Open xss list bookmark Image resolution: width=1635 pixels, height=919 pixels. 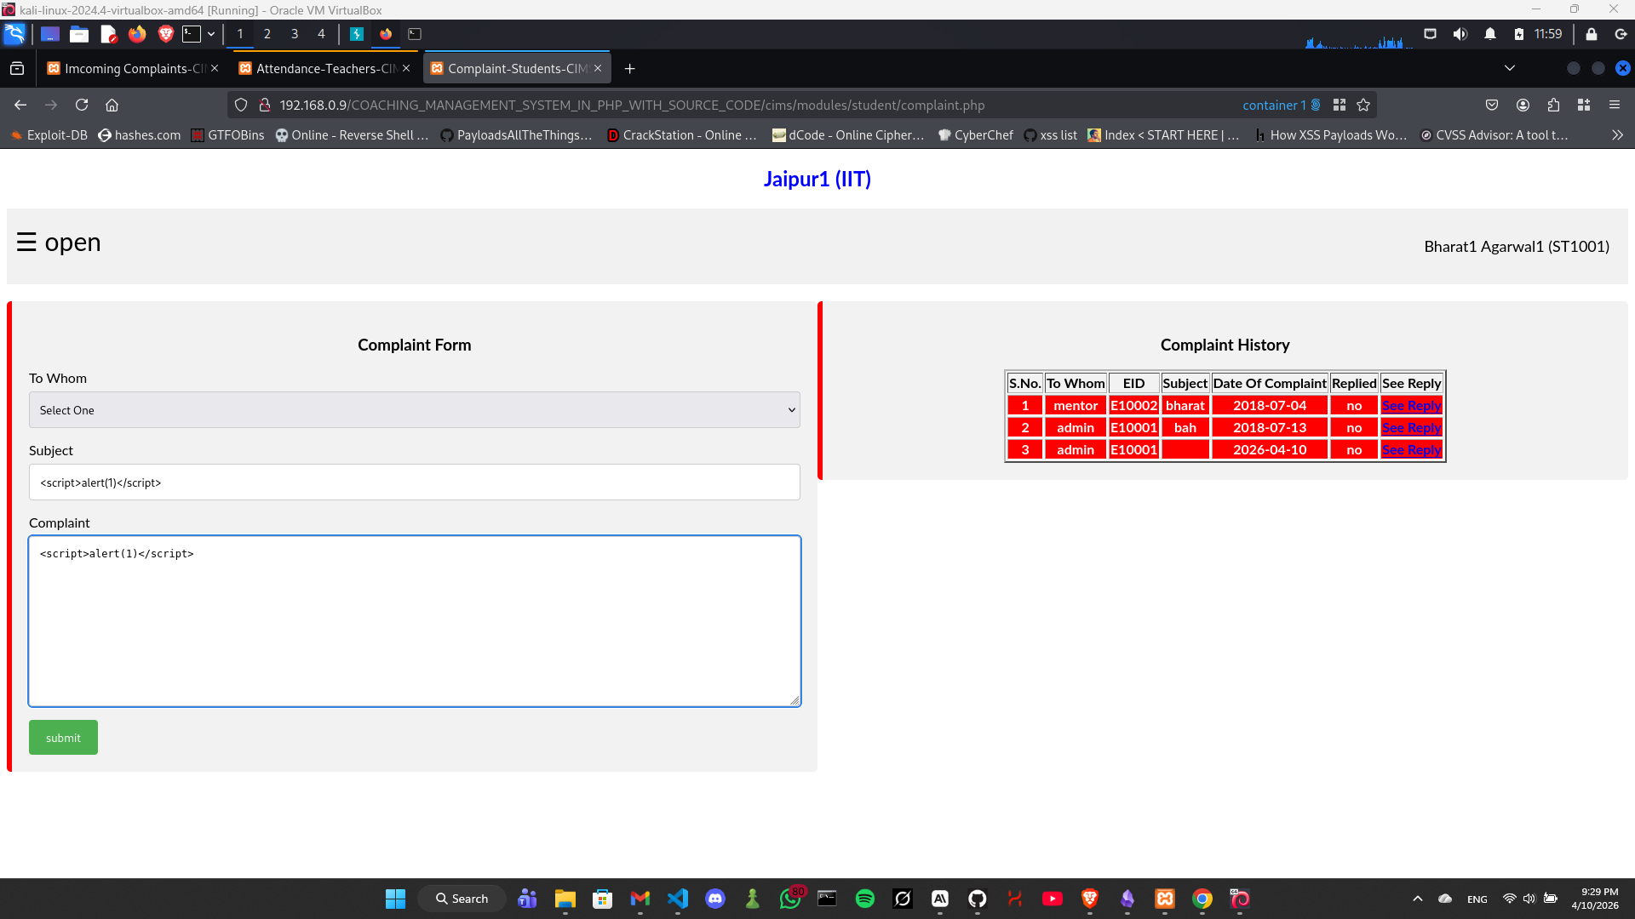pyautogui.click(x=1050, y=135)
